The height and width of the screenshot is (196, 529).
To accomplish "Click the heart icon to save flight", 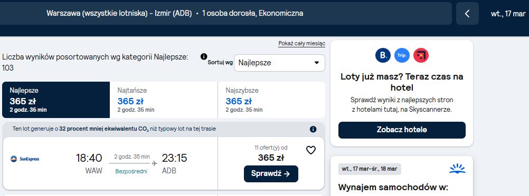I will 311,150.
